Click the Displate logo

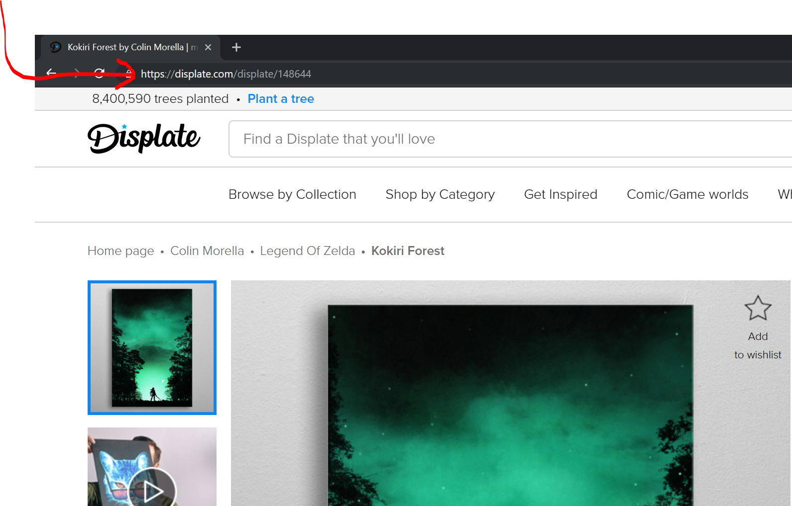coord(144,138)
